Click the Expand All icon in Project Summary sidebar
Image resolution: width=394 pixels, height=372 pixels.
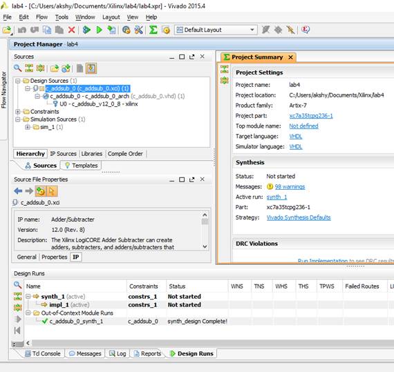[225, 80]
